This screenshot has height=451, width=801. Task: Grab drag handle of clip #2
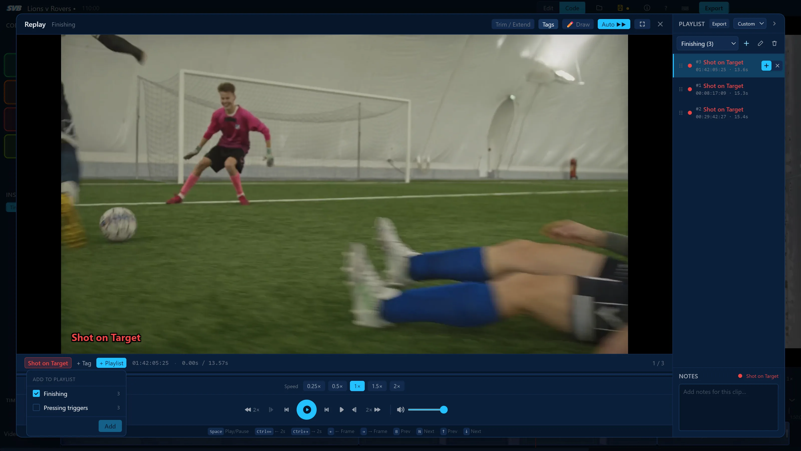(681, 113)
